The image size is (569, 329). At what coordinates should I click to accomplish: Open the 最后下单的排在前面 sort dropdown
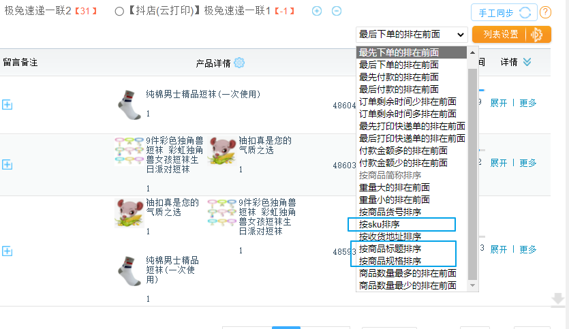click(412, 35)
